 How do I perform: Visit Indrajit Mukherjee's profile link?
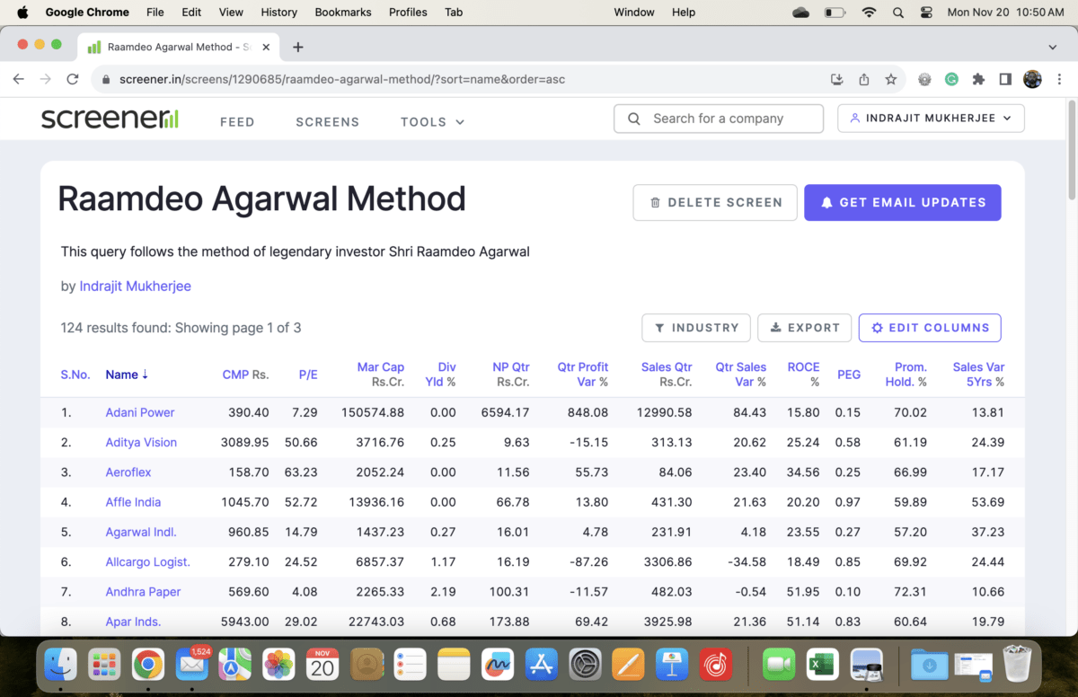[135, 286]
